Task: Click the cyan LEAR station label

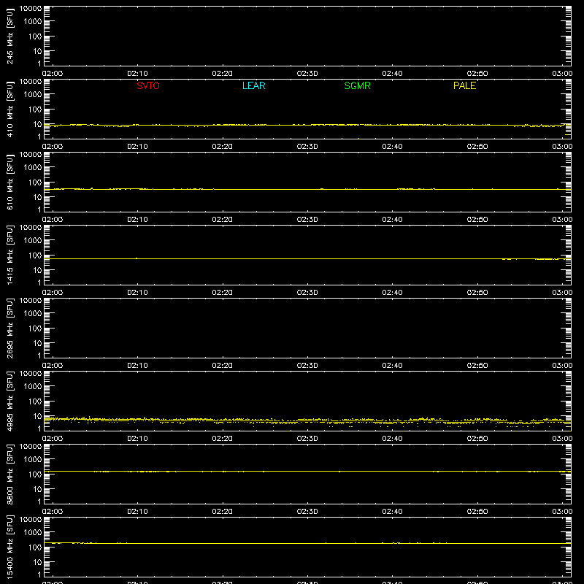Action: pos(253,85)
